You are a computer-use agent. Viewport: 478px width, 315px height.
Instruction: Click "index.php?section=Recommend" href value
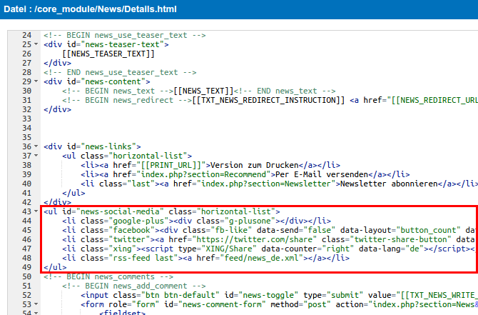[203, 174]
